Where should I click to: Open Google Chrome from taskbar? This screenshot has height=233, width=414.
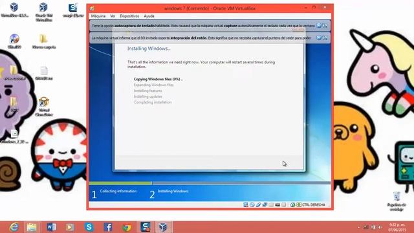[x=127, y=227]
